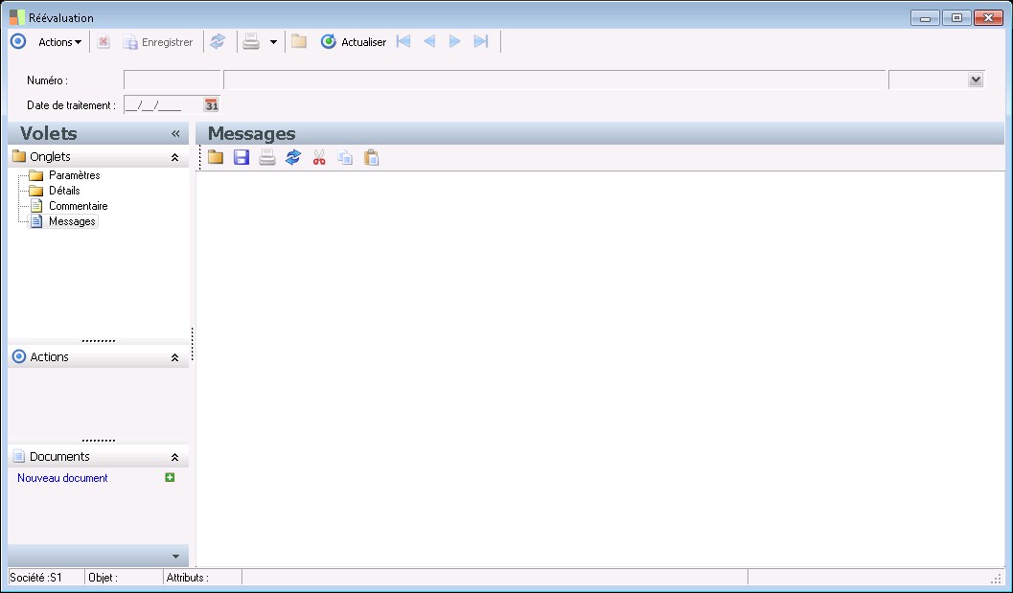This screenshot has height=593, width=1013.
Task: Open the Volets bottom dropdown arrow
Action: 175,557
